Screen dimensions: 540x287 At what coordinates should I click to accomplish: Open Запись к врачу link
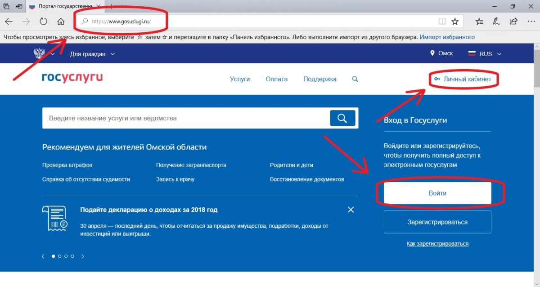tap(175, 179)
